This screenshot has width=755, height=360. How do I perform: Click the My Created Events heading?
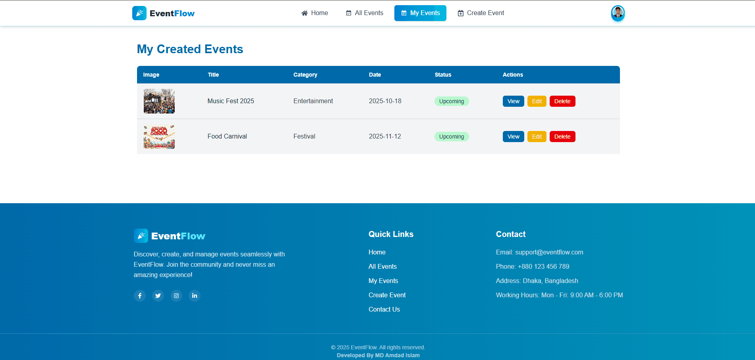(190, 49)
